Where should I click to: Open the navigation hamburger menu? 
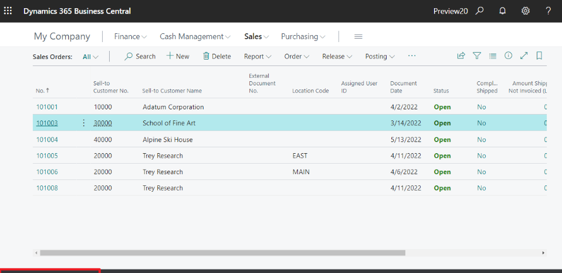[358, 36]
